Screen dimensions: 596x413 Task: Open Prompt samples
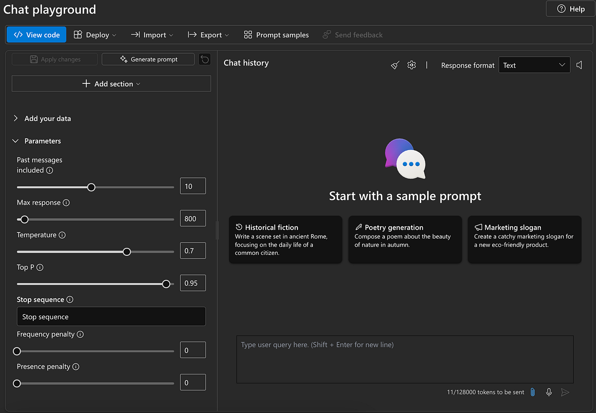(276, 35)
